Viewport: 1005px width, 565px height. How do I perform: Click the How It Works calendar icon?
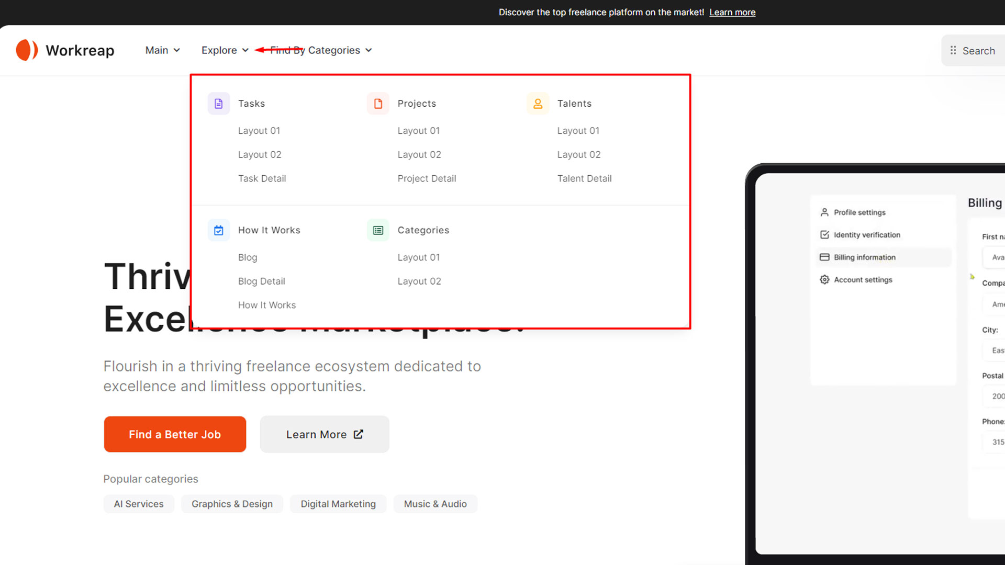pyautogui.click(x=219, y=230)
